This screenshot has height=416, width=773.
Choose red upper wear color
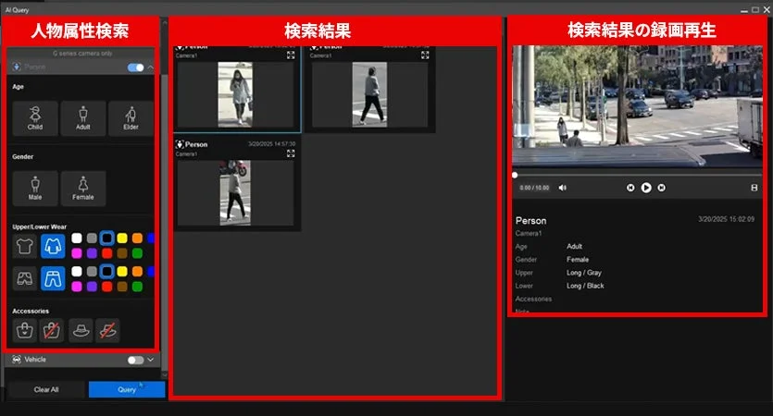click(107, 253)
